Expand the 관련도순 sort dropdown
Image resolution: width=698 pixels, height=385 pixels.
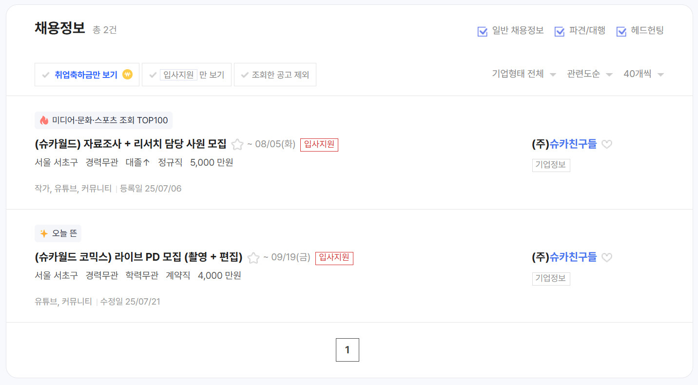589,75
